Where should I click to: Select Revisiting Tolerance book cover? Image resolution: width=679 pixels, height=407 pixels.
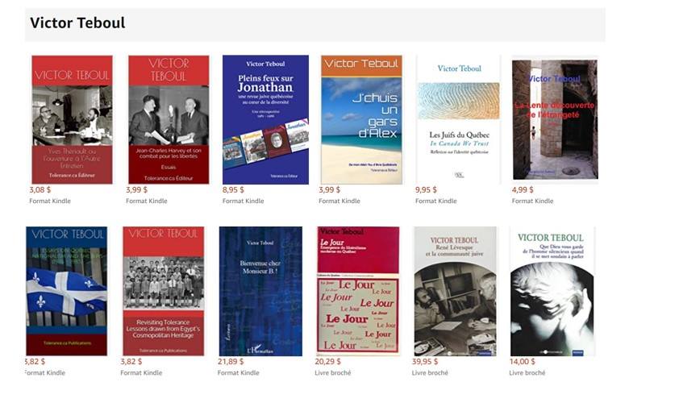[163, 291]
